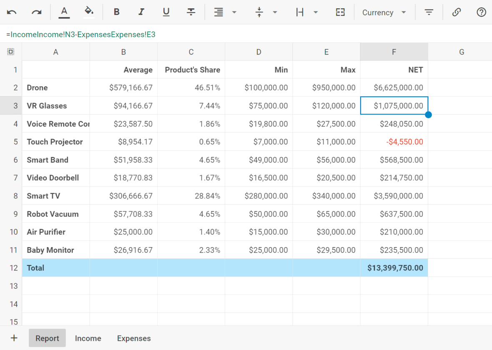
Task: Open the fill background color tool
Action: point(89,12)
